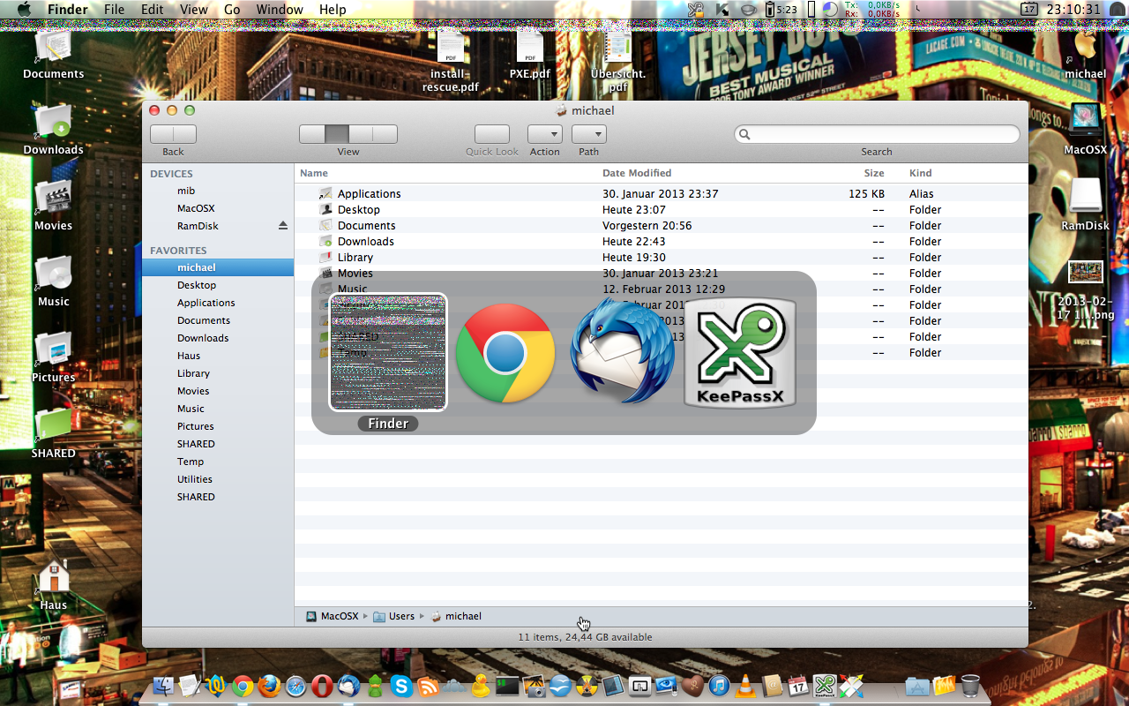Image resolution: width=1129 pixels, height=706 pixels.
Task: Go back in Finder history
Action: (x=161, y=134)
